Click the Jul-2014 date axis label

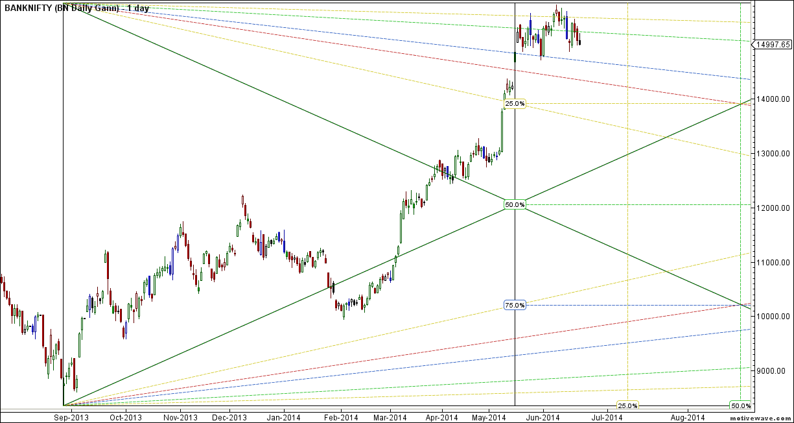point(607,417)
